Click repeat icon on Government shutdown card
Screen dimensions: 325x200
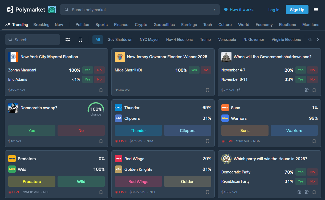tap(239, 90)
